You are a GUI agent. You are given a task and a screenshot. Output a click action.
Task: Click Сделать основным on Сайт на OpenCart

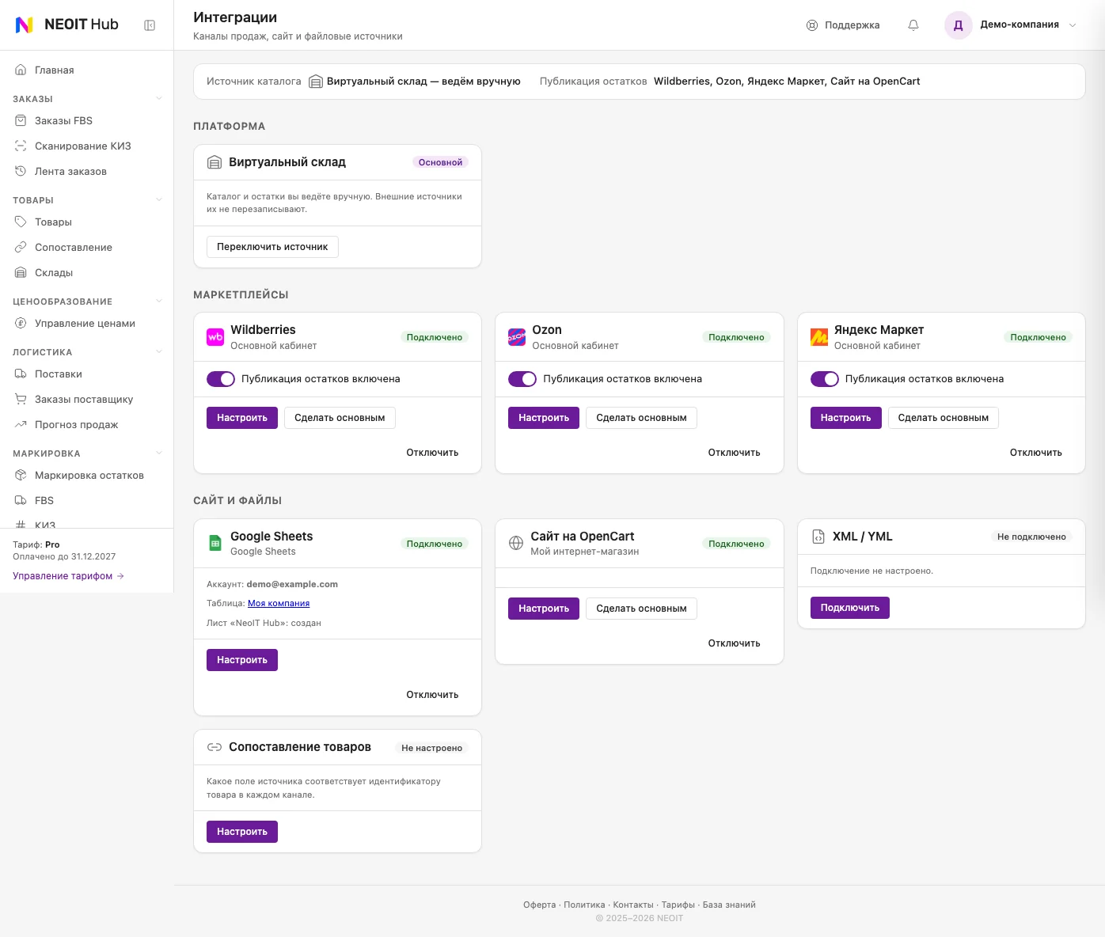point(641,609)
